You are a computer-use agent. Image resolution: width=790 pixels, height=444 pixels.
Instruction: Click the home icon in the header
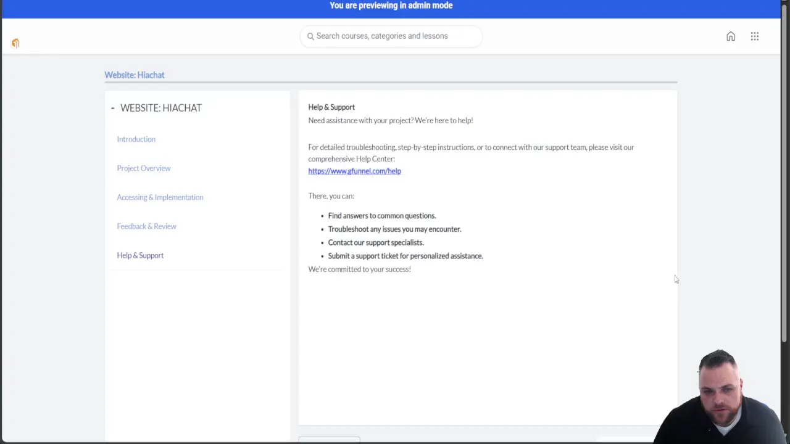pos(731,36)
